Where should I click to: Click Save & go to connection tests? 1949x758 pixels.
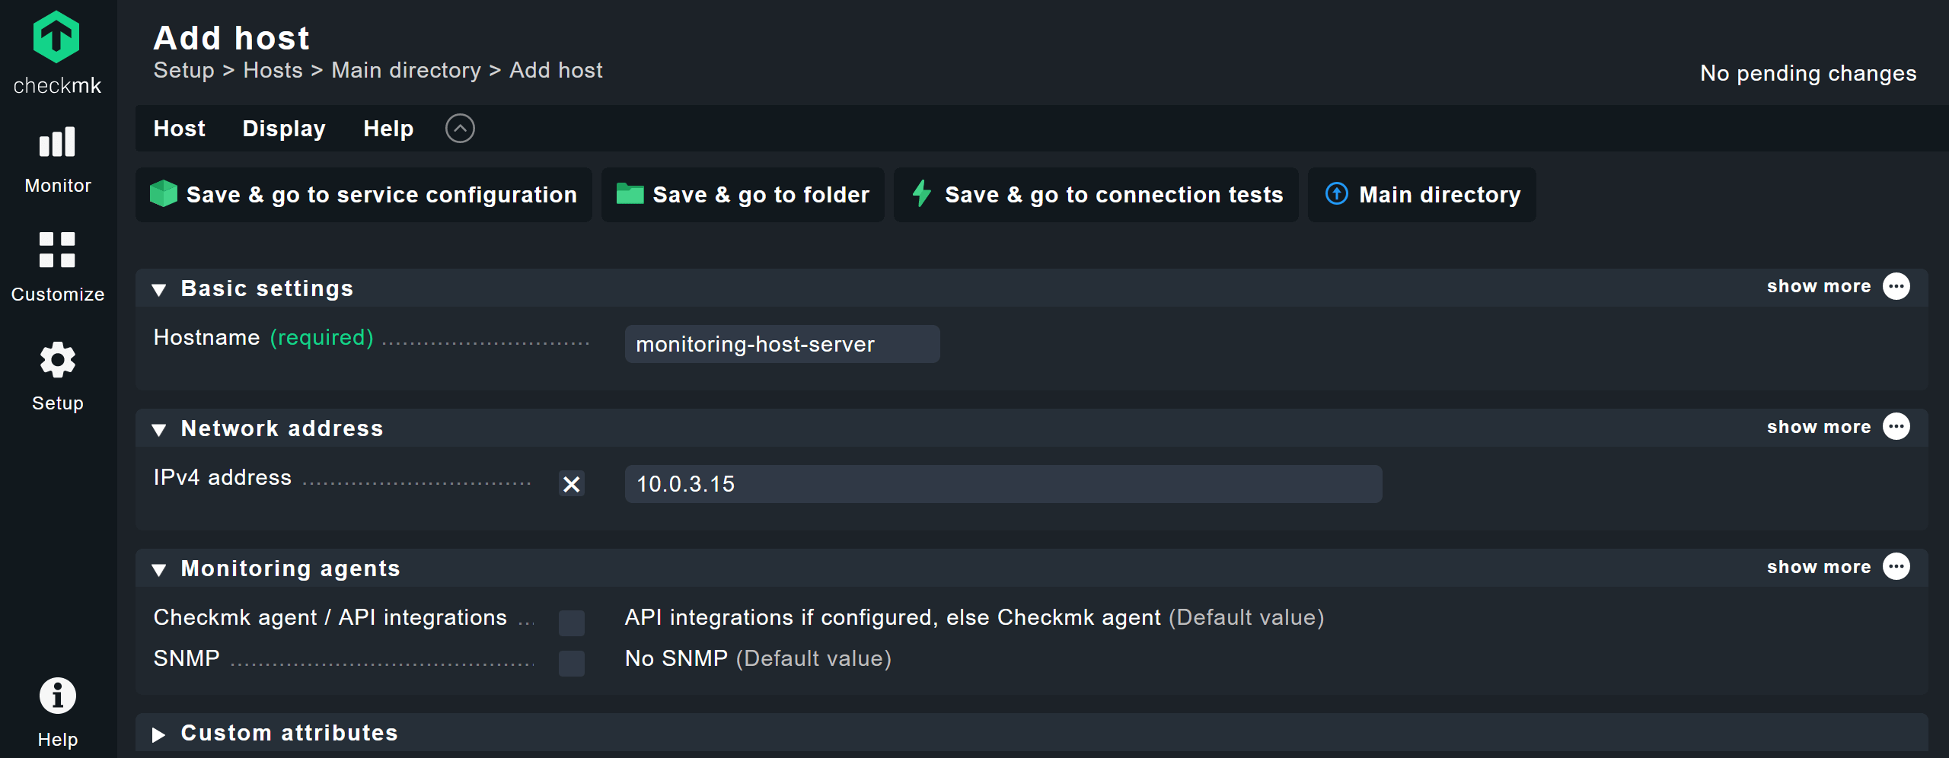(1096, 195)
